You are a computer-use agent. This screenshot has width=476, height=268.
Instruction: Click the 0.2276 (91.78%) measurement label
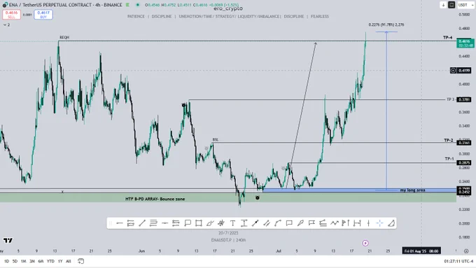386,25
